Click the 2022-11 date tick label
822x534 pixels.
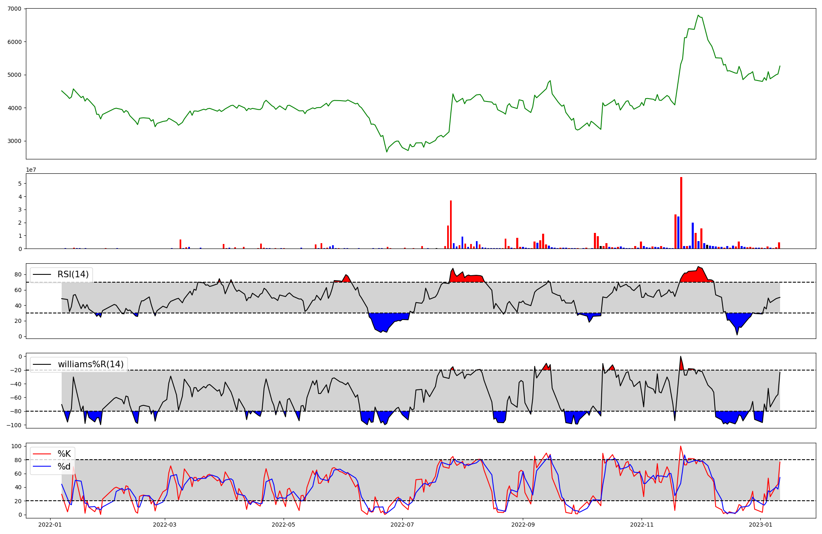[x=642, y=525]
